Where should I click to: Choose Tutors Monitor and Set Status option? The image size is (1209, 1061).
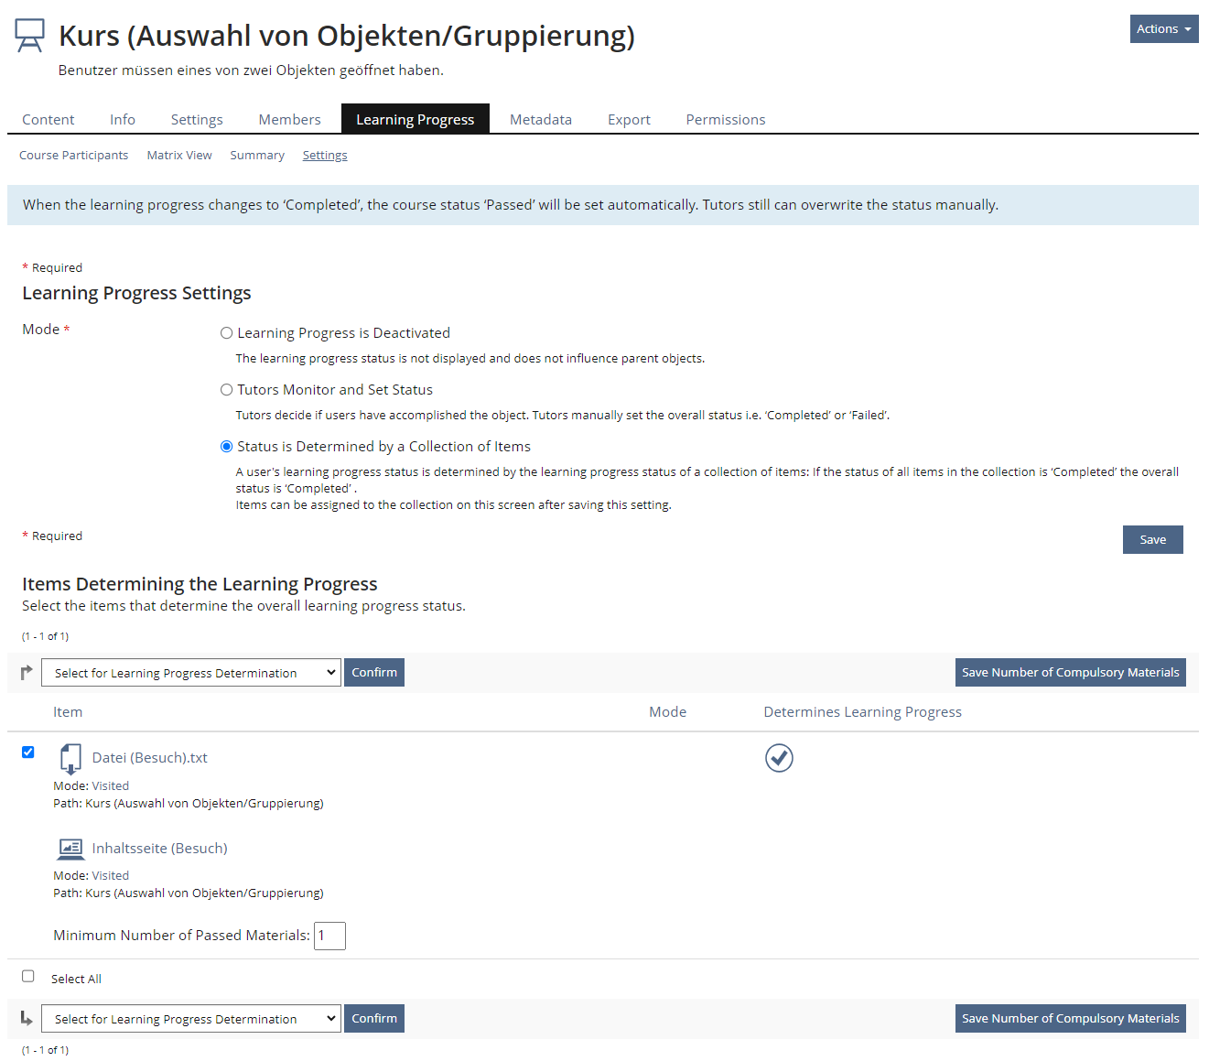227,390
